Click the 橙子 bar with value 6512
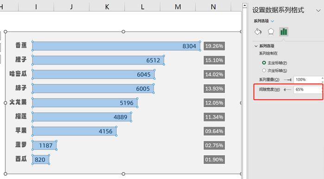324x179 pixels. click(x=98, y=60)
